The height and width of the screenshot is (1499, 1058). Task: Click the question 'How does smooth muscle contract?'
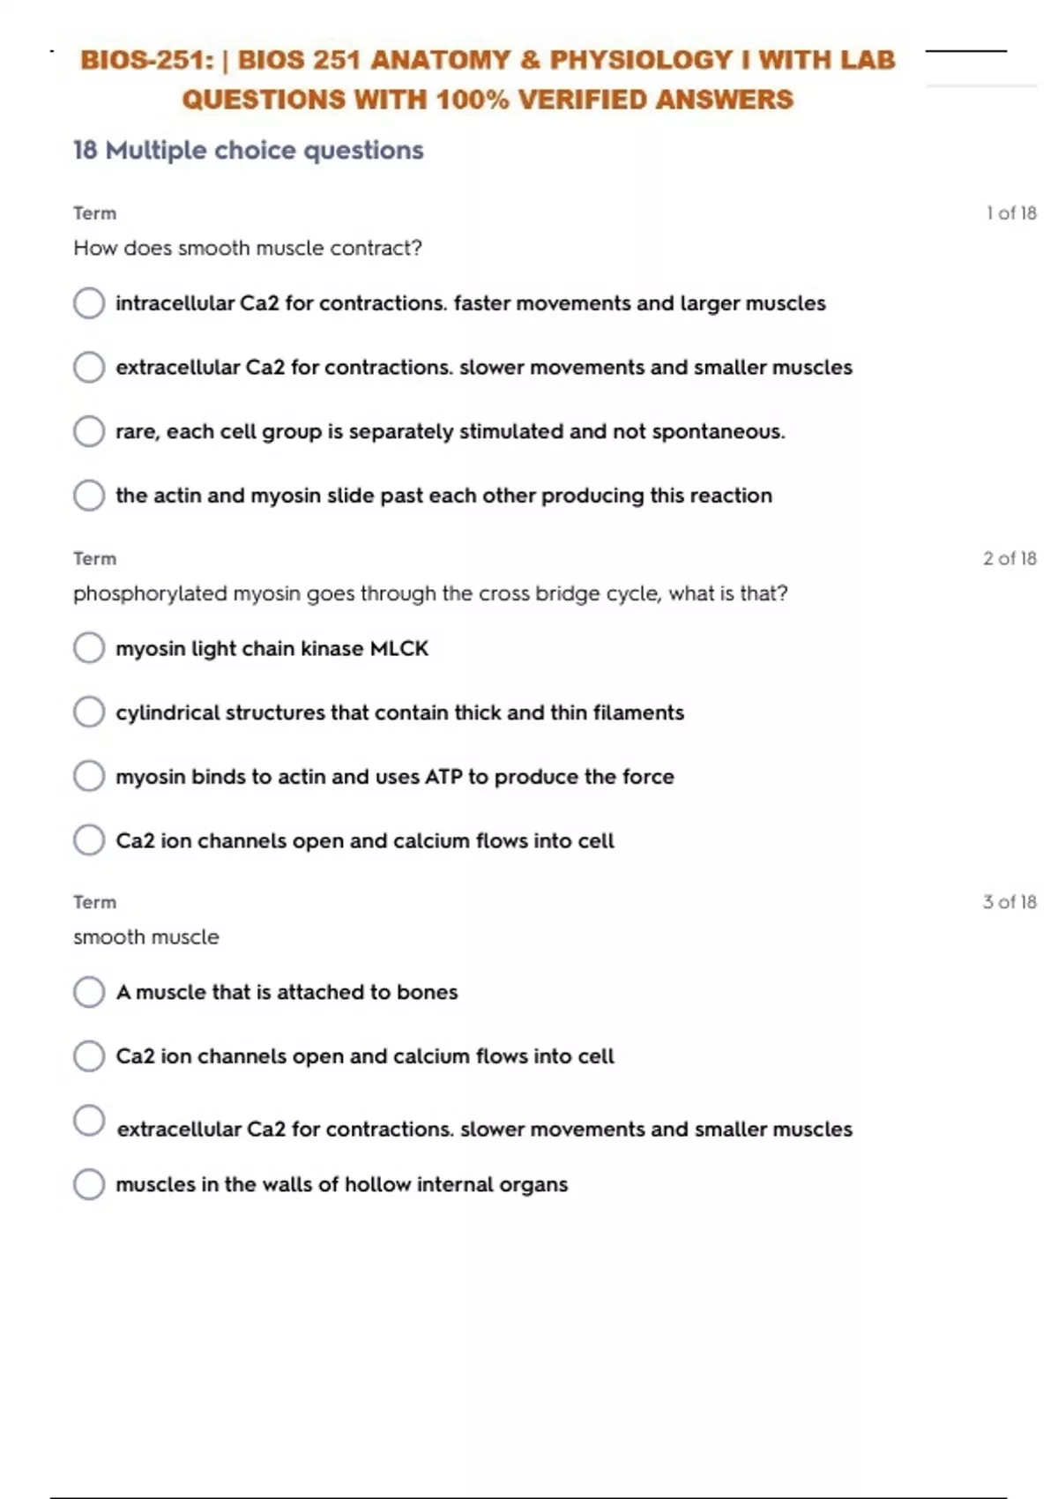coord(248,249)
